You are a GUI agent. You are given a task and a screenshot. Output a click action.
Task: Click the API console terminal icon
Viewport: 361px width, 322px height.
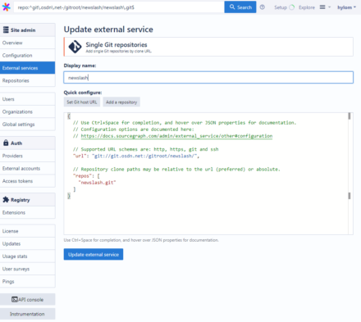coord(15,299)
